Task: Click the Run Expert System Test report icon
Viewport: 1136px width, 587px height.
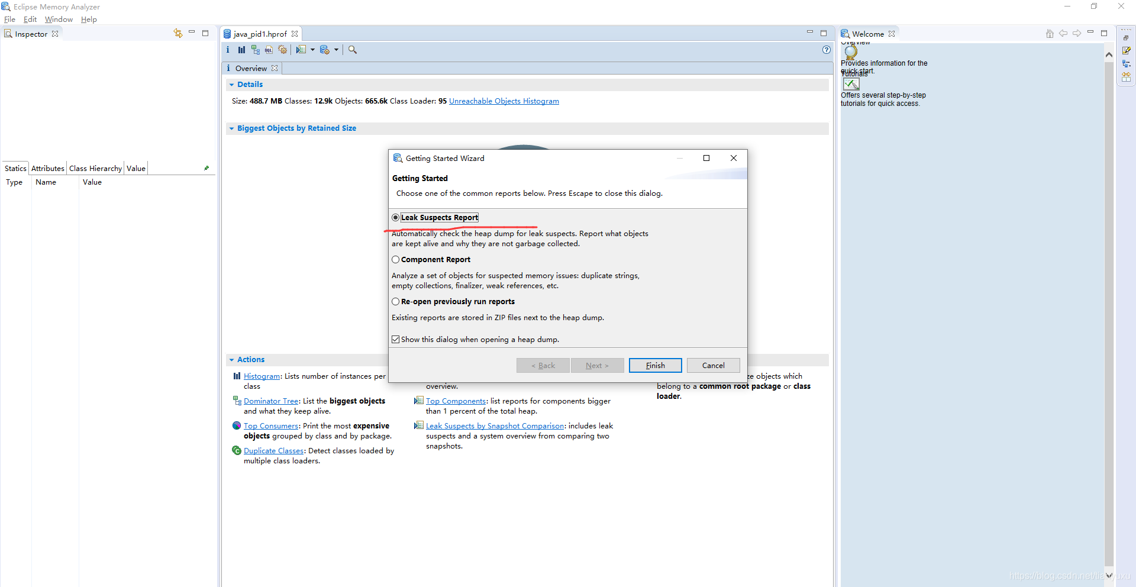Action: pos(301,50)
